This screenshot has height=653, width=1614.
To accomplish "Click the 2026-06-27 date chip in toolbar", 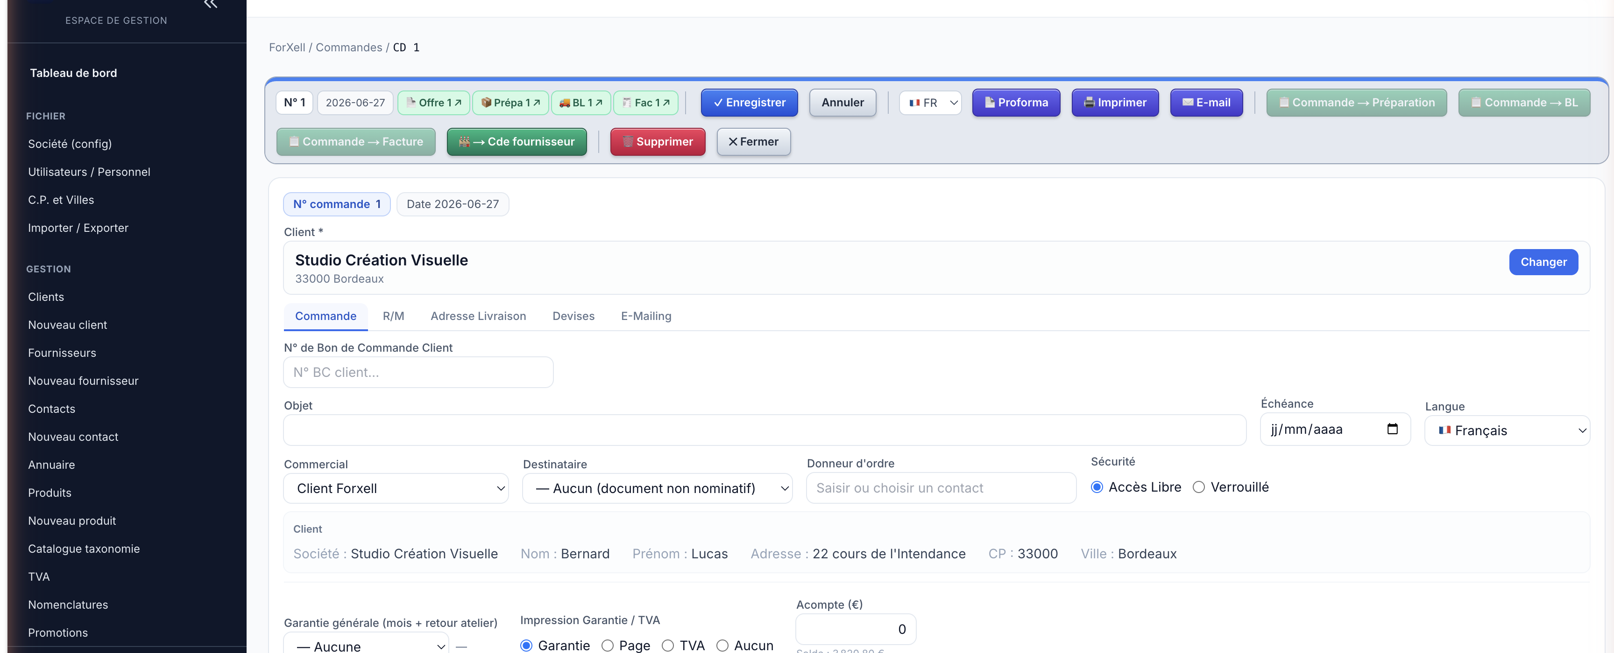I will coord(355,103).
